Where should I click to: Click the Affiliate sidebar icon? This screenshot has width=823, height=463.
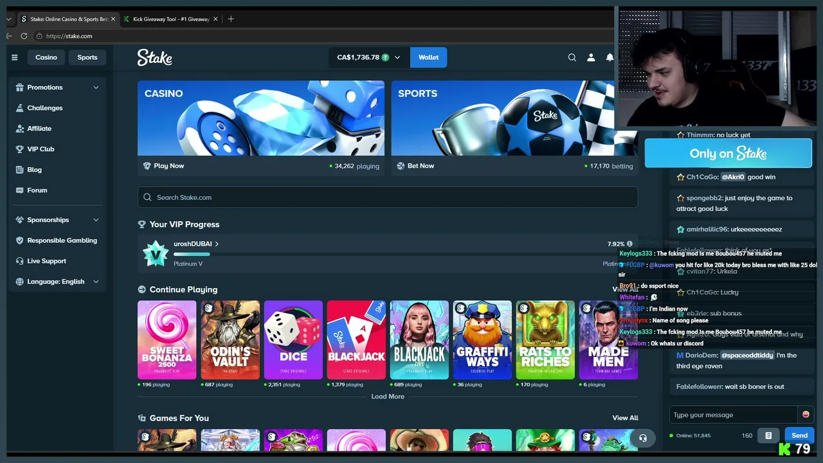coord(19,129)
